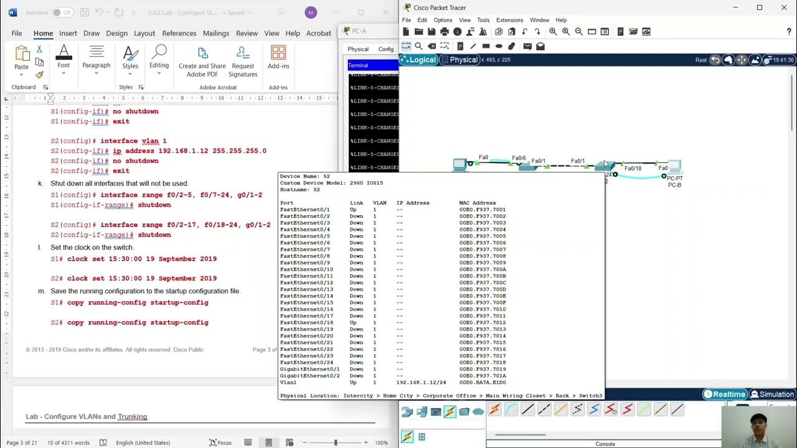This screenshot has width=797, height=448.
Task: Click the English (United States) language indicator
Action: (x=143, y=442)
